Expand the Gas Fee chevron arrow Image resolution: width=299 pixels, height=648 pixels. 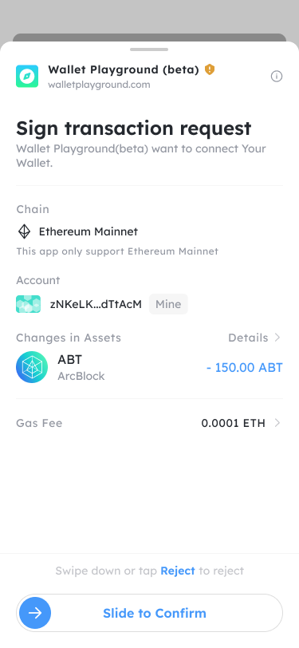pyautogui.click(x=277, y=423)
